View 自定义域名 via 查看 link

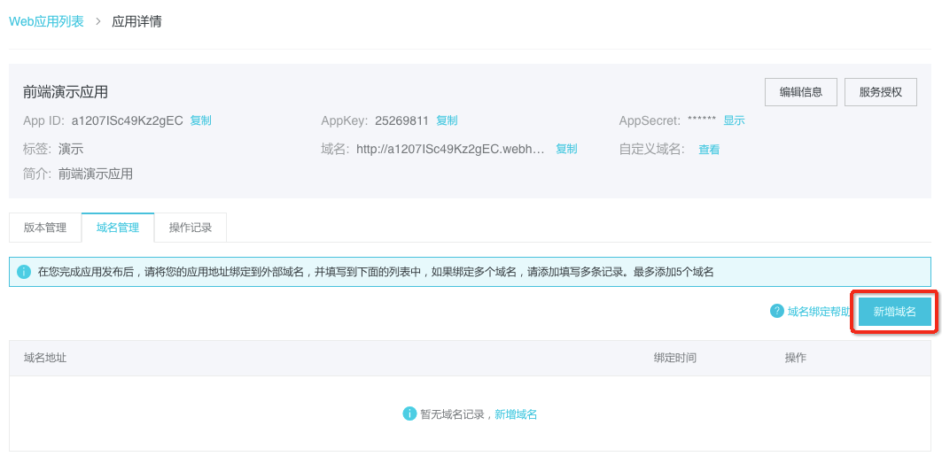(x=709, y=150)
